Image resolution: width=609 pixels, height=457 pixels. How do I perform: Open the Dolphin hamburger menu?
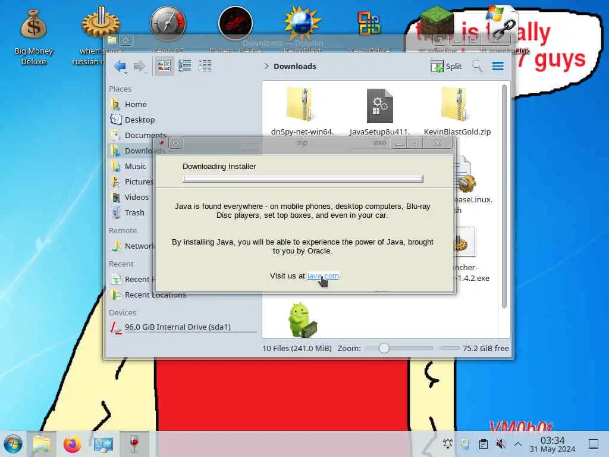click(x=498, y=66)
